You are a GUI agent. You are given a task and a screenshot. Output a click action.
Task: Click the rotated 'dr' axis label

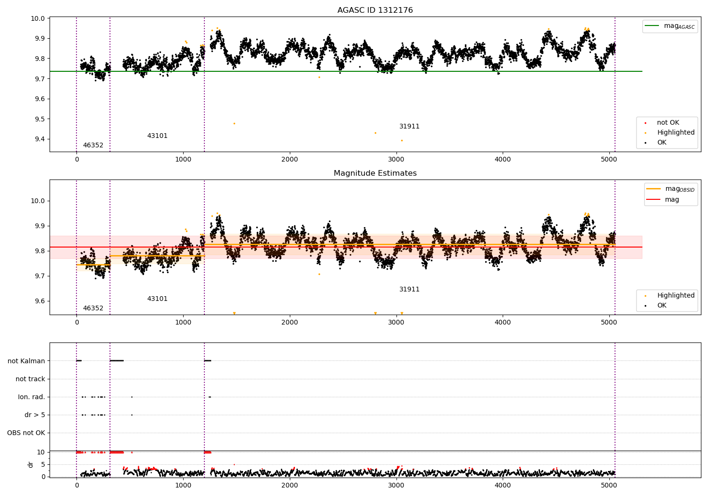pyautogui.click(x=31, y=464)
